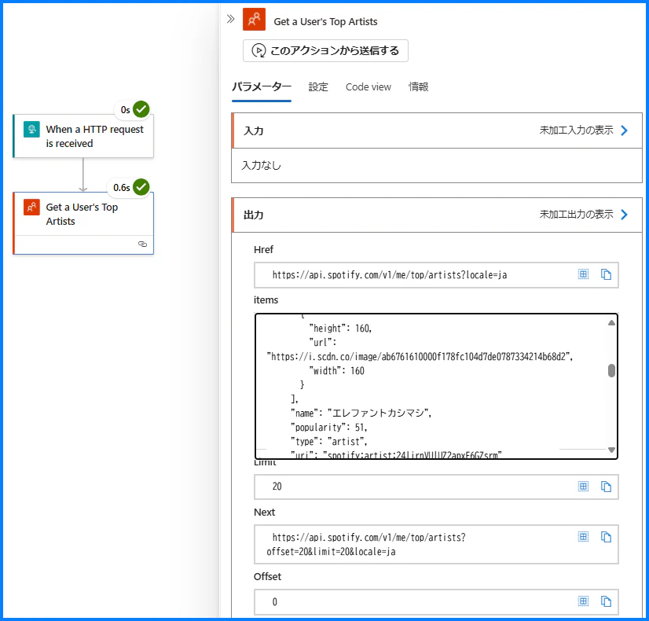This screenshot has height=621, width=649.
Task: Click the HTTP request trigger icon
Action: click(32, 129)
